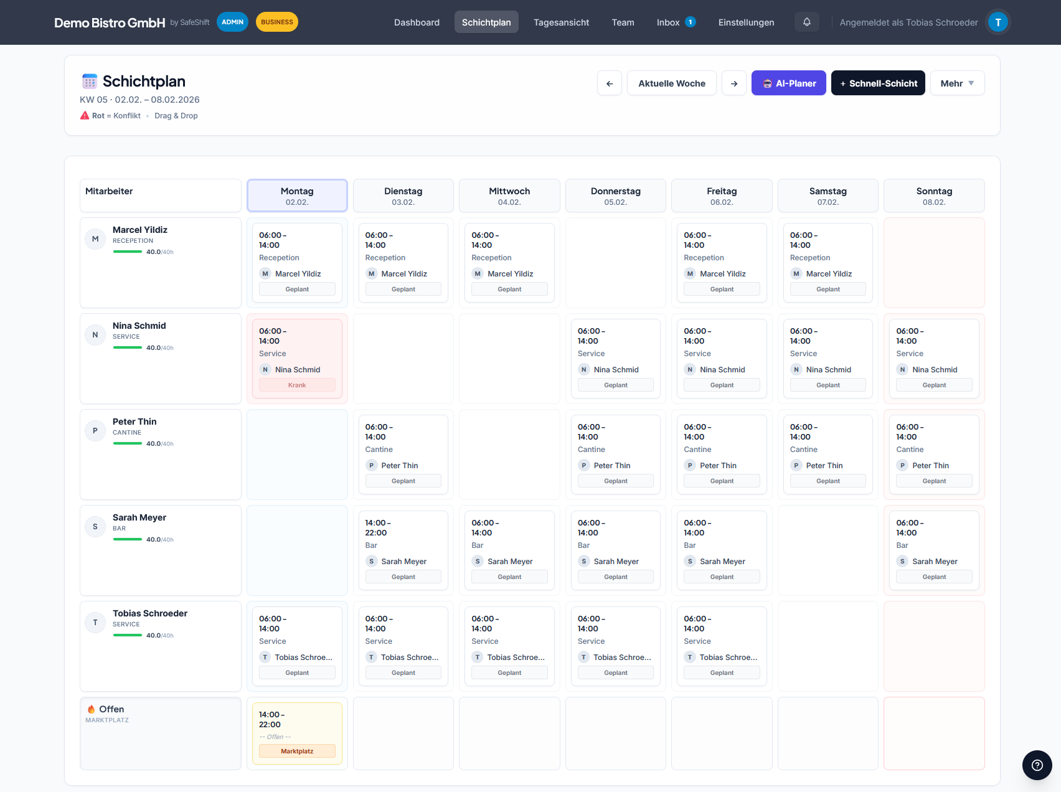Open notifications via the bell icon
Viewport: 1061px width, 792px height.
pyautogui.click(x=806, y=22)
